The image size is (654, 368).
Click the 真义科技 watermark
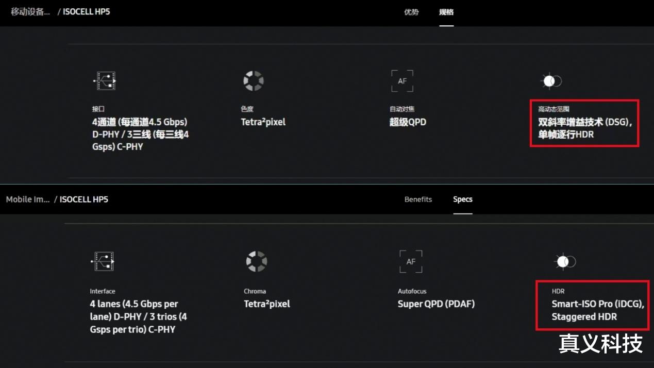pos(601,344)
